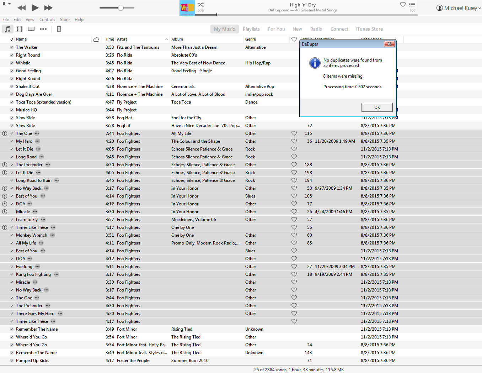Viewport: 482px width, 373px height.
Task: Click the exclamation icon beside Times Like These
Action: [5, 227]
